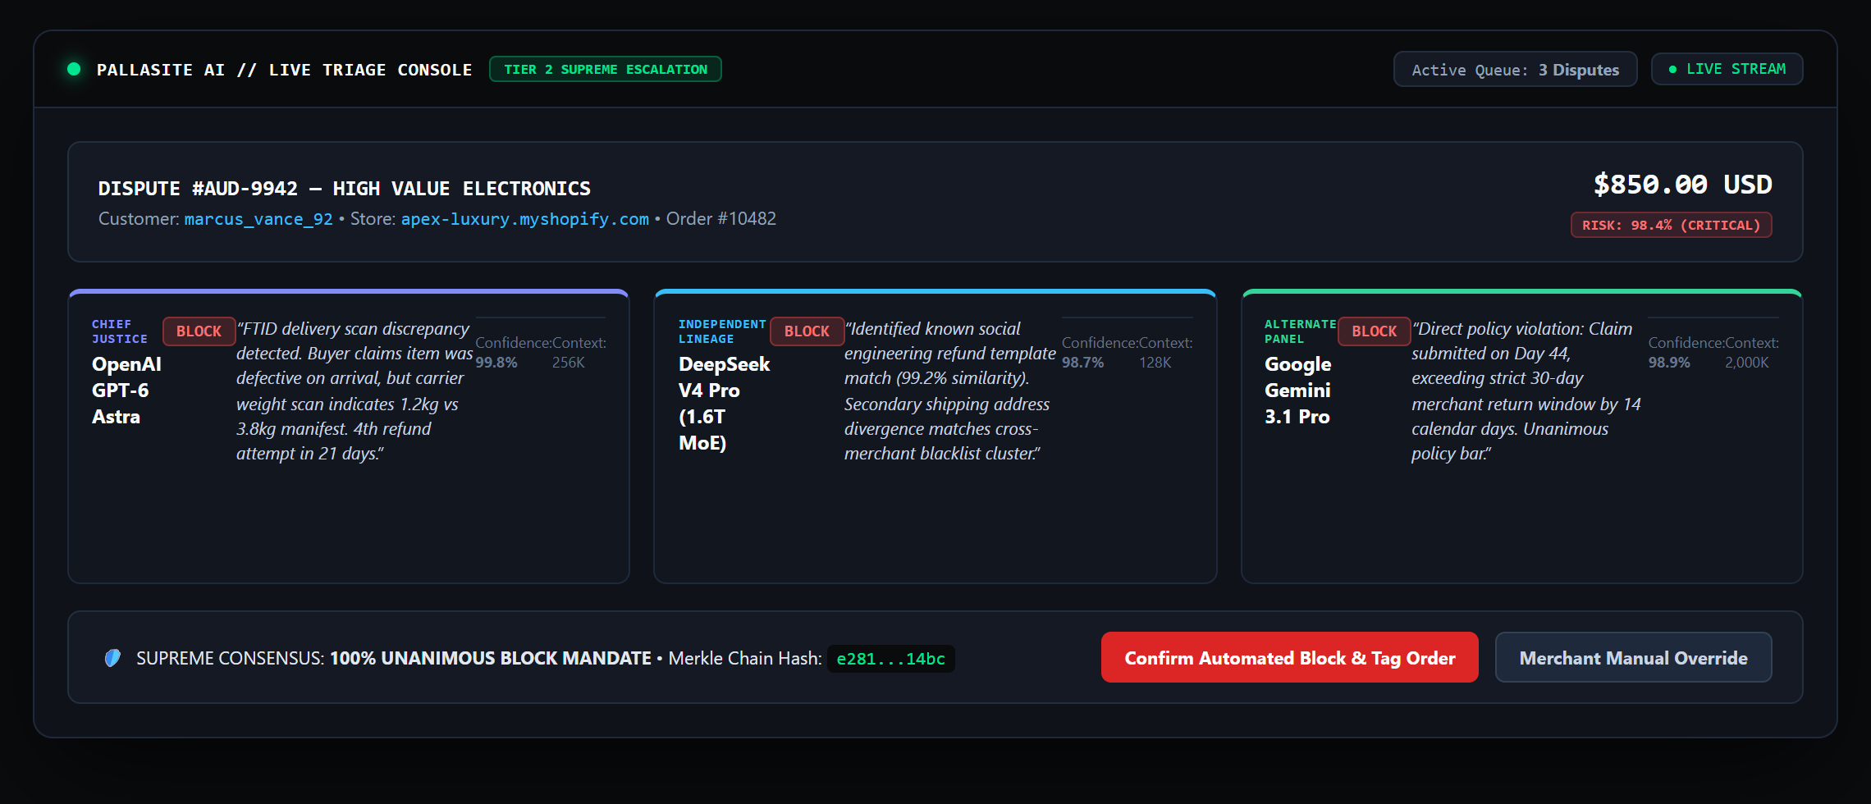Click the RISK: 98.4% (CRITICAL) badge
Screen dimensions: 1871x804
(1671, 225)
